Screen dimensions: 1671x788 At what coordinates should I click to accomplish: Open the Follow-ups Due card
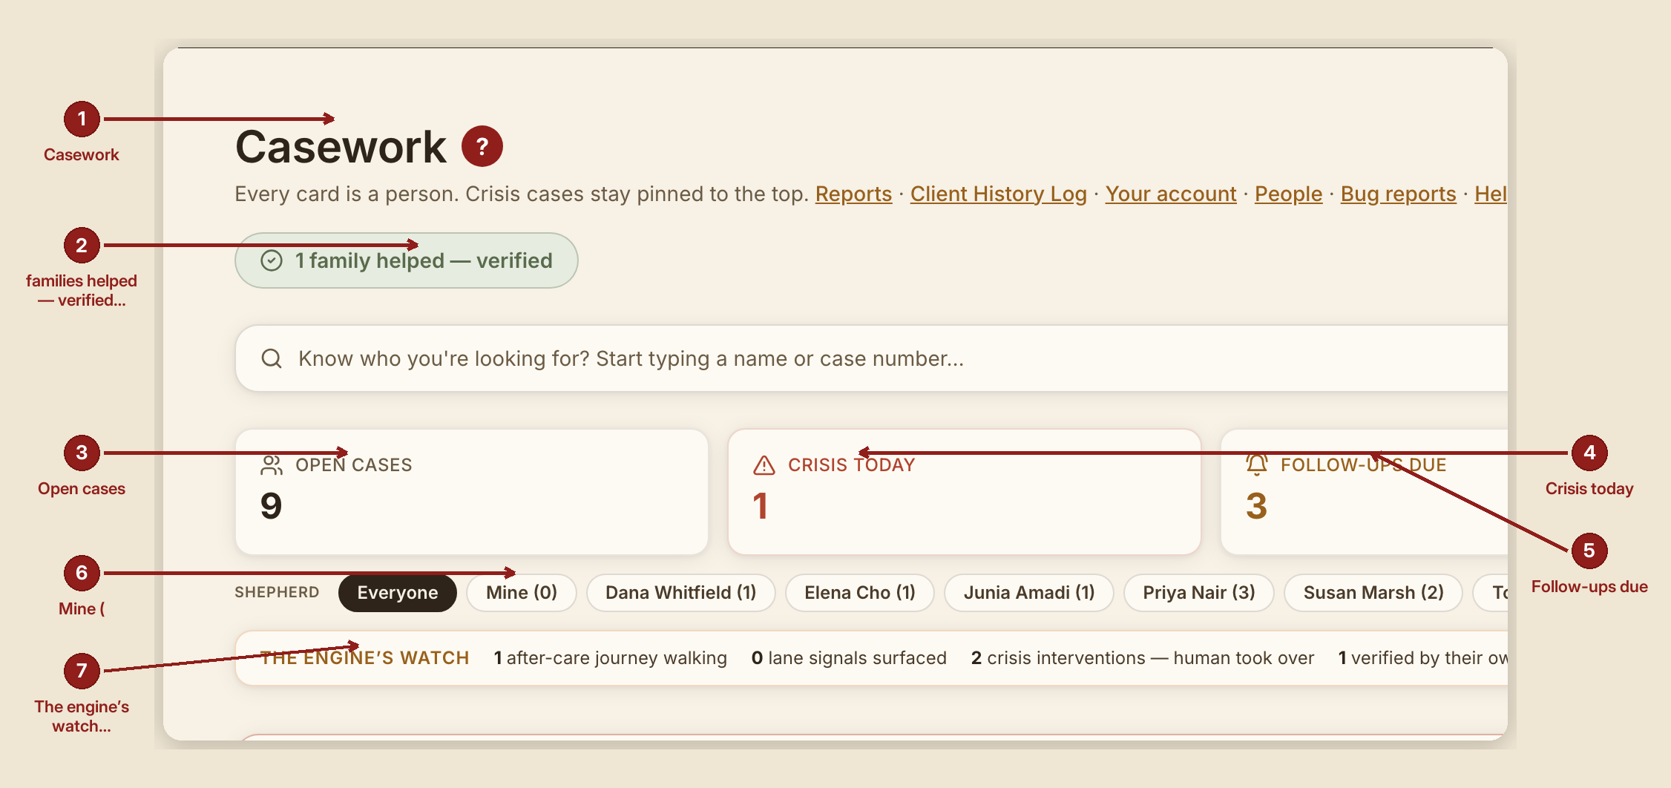1365,492
